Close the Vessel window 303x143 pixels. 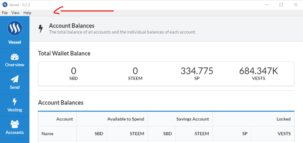[x=296, y=5]
